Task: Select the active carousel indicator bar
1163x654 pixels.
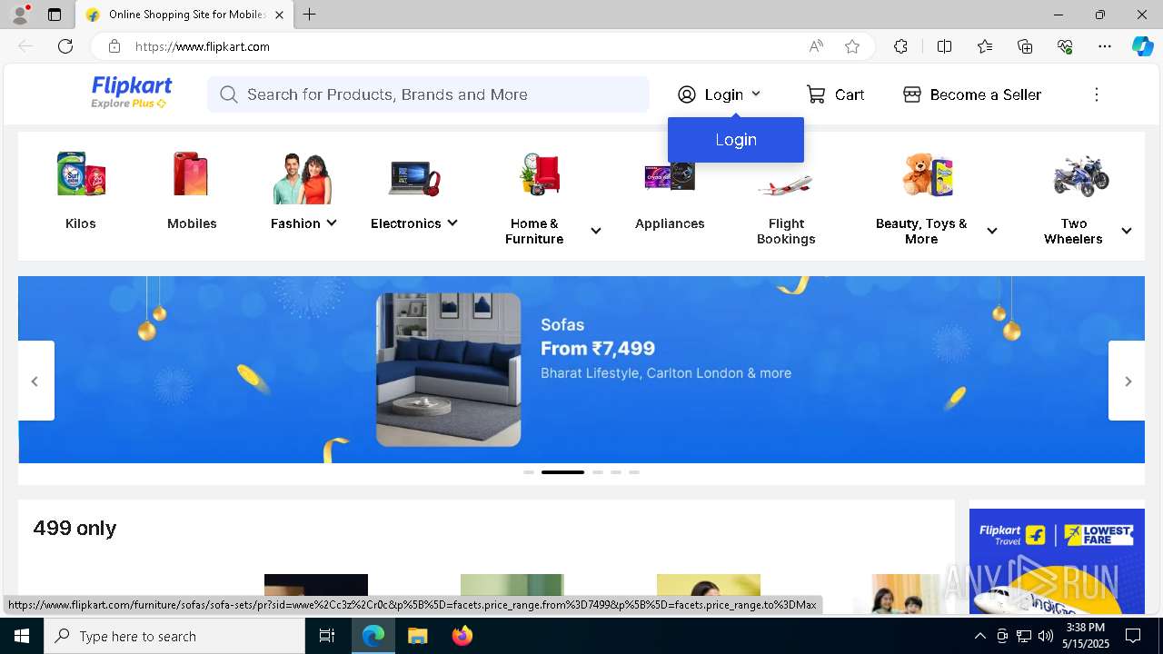Action: pos(563,472)
